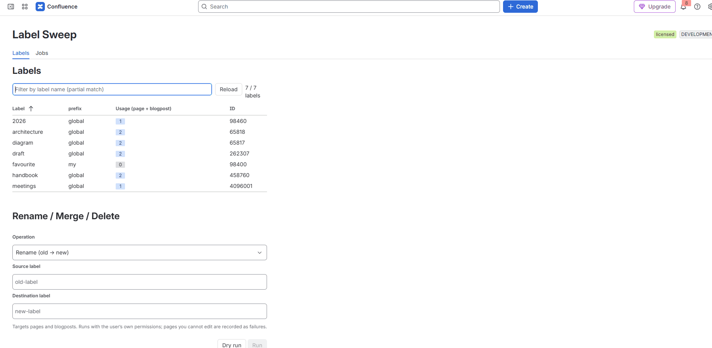
Task: Switch to the Jobs tab
Action: [x=42, y=53]
